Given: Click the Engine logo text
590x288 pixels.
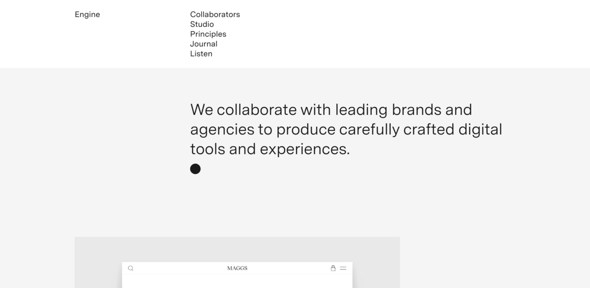Looking at the screenshot, I should (87, 15).
